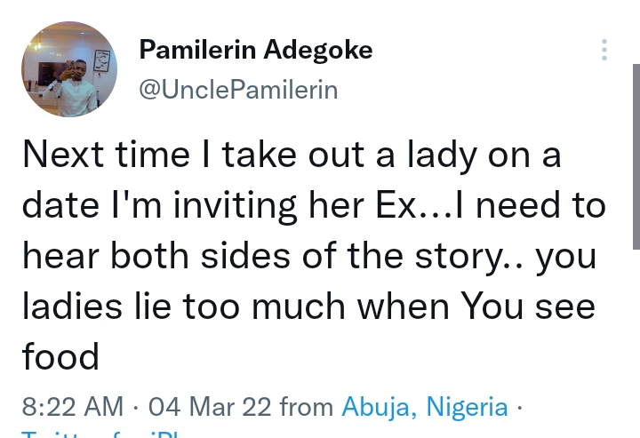The height and width of the screenshot is (438, 640).
Task: Open the Abuja, Nigeria location link
Action: 425,407
